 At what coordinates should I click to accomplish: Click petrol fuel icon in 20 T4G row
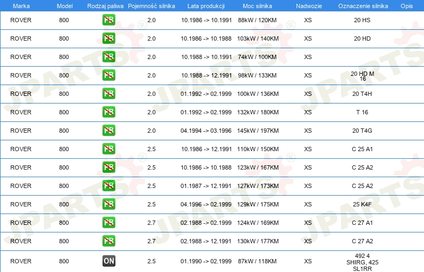pyautogui.click(x=108, y=130)
